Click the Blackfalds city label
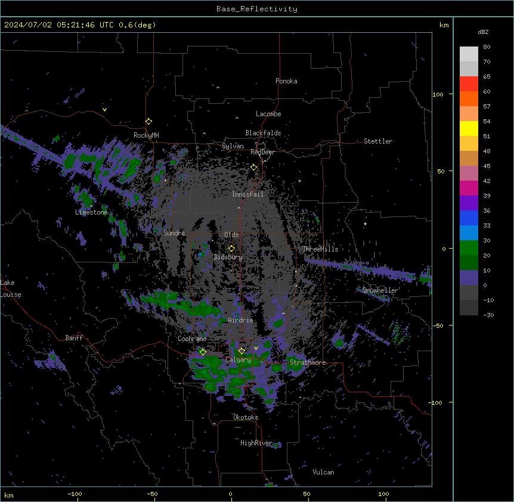The image size is (514, 502). pos(263,133)
